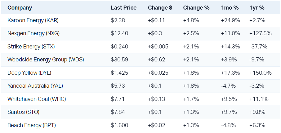
Task: Click Woodside's $30.59 last price cell
Action: click(x=119, y=60)
